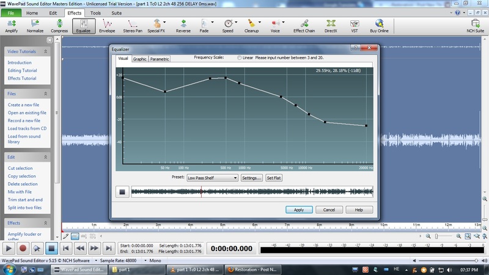Open the Amplify effect
489x275 pixels.
point(12,26)
